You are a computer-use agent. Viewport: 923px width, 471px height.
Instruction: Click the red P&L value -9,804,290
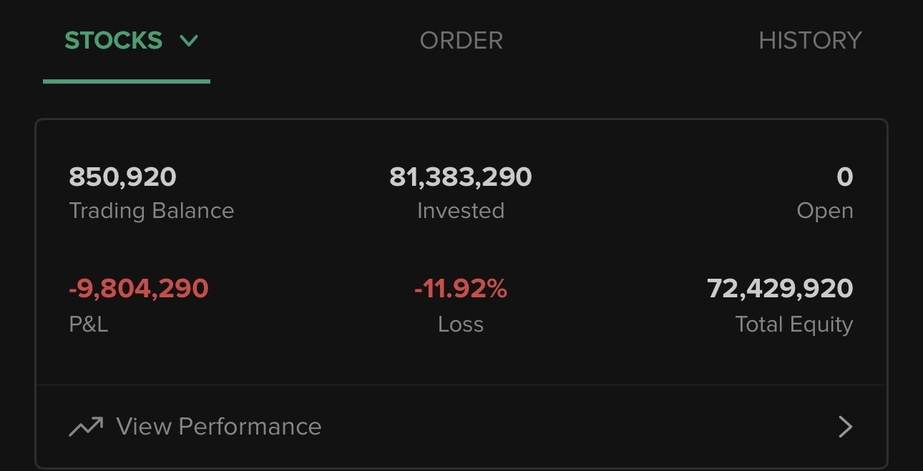coord(138,289)
